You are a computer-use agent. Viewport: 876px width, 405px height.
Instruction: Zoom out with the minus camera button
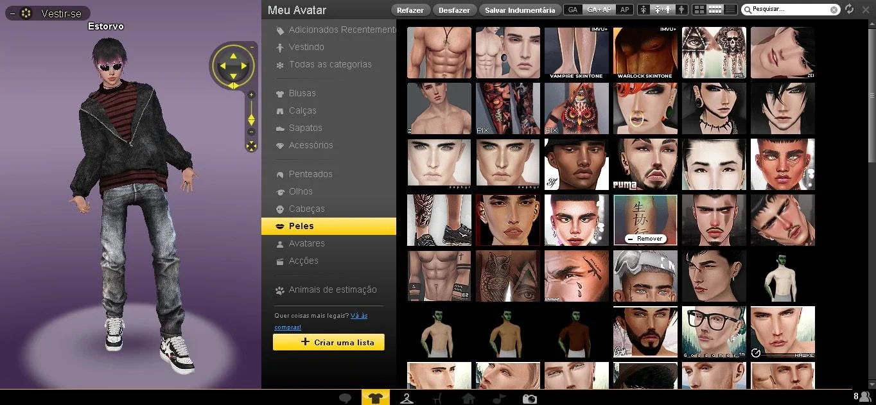251,132
